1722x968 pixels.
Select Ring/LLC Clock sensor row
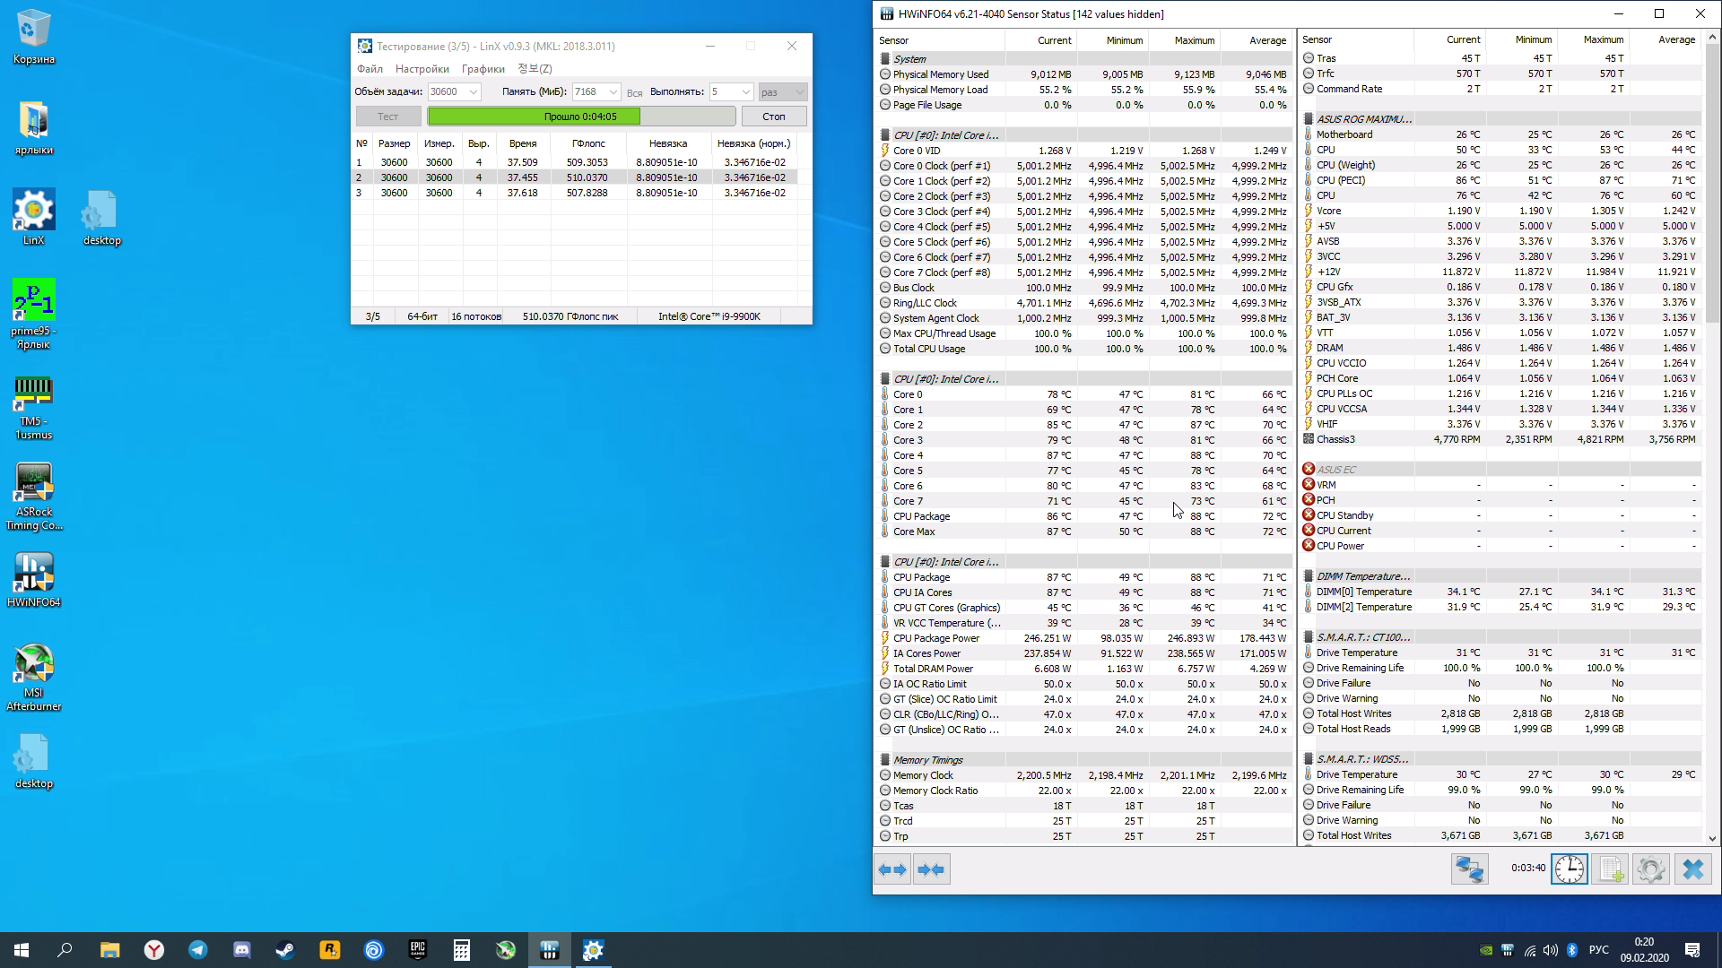(1084, 303)
